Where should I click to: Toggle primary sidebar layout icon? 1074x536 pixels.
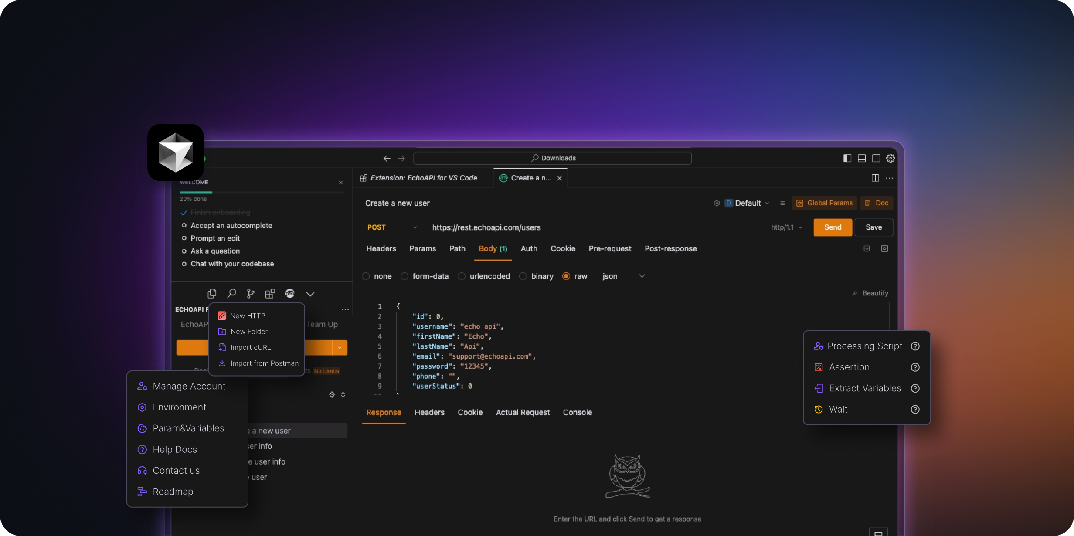[847, 158]
